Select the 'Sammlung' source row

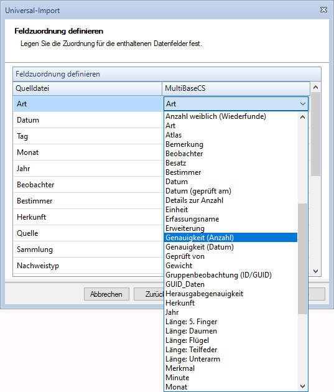(88, 250)
